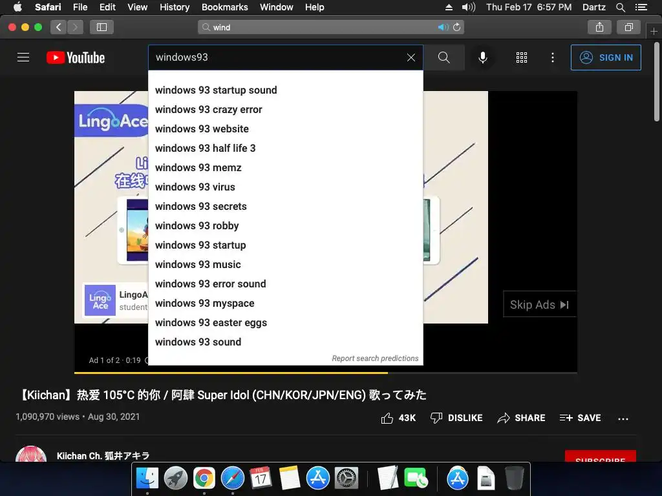Viewport: 662px width, 496px height.
Task: Go forward with Safari's forward arrow
Action: (75, 27)
